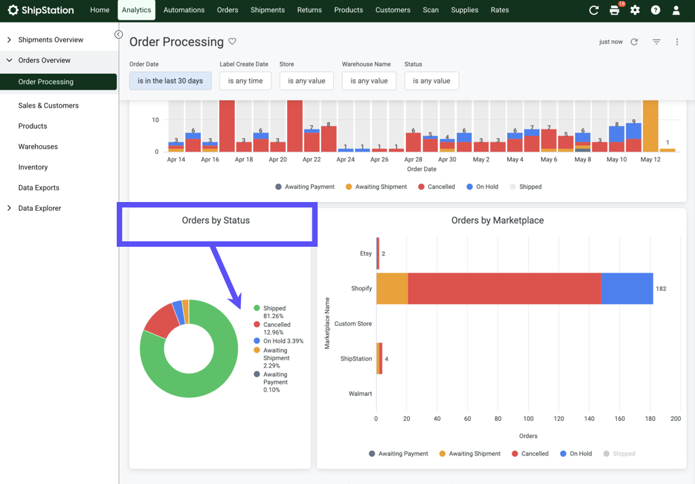Open the Supplies tab
The image size is (695, 484).
464,9
